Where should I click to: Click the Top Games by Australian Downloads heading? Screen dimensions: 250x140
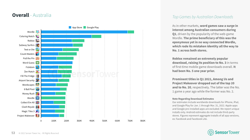(202, 17)
